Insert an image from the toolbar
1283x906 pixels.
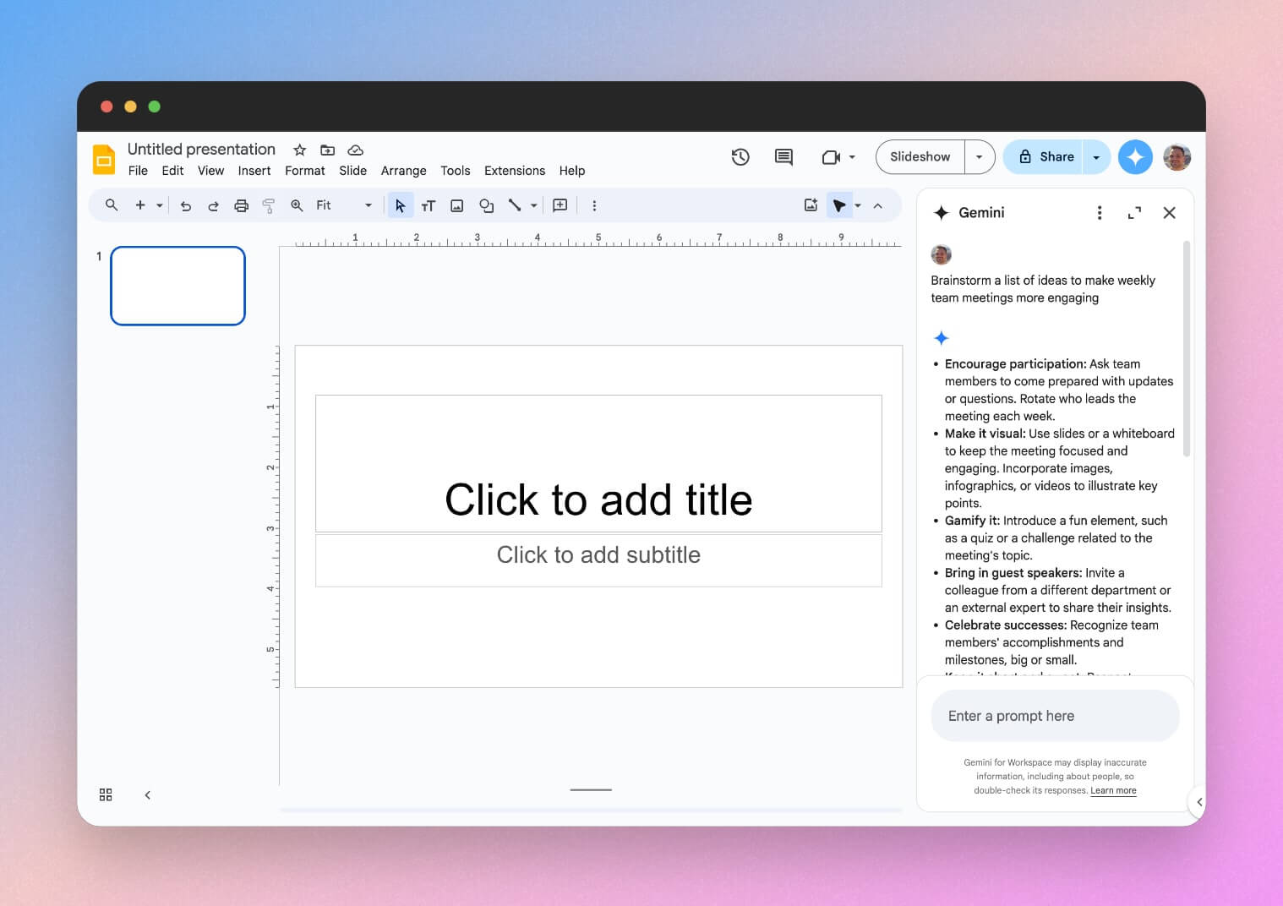(456, 205)
